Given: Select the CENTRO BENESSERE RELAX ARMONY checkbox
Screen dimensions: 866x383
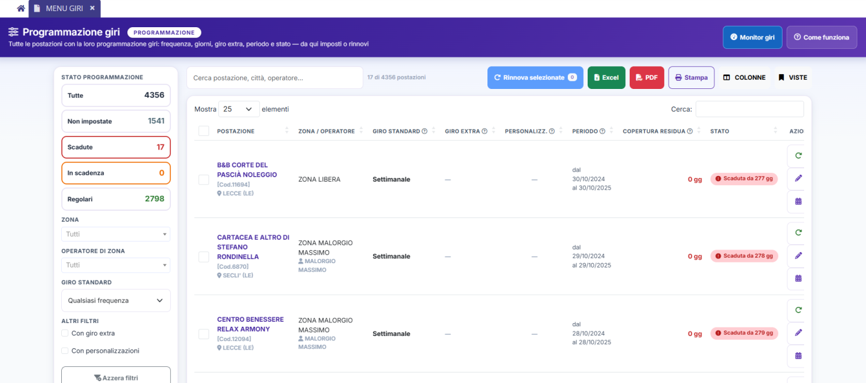Looking at the screenshot, I should [204, 334].
